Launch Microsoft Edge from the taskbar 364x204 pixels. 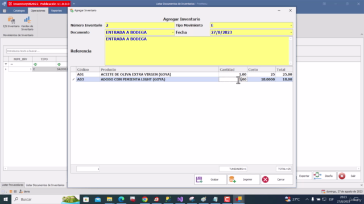[x=121, y=199]
